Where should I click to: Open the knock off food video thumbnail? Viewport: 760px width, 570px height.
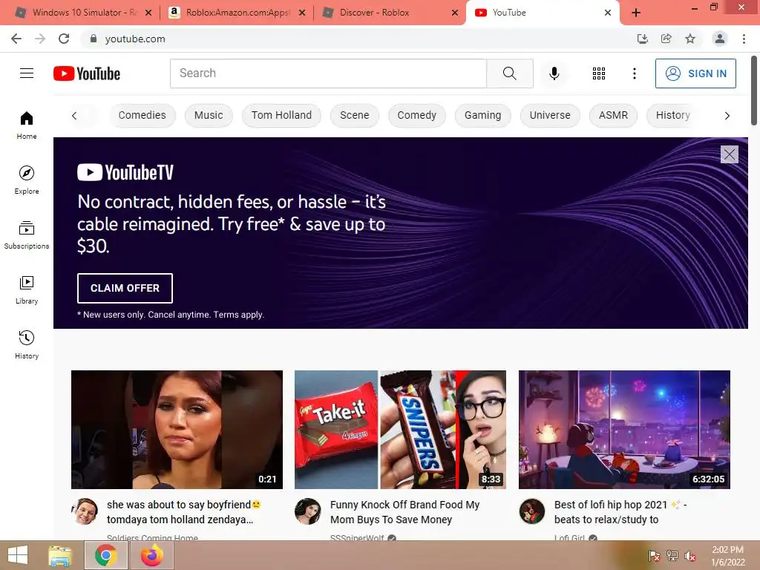pos(400,430)
